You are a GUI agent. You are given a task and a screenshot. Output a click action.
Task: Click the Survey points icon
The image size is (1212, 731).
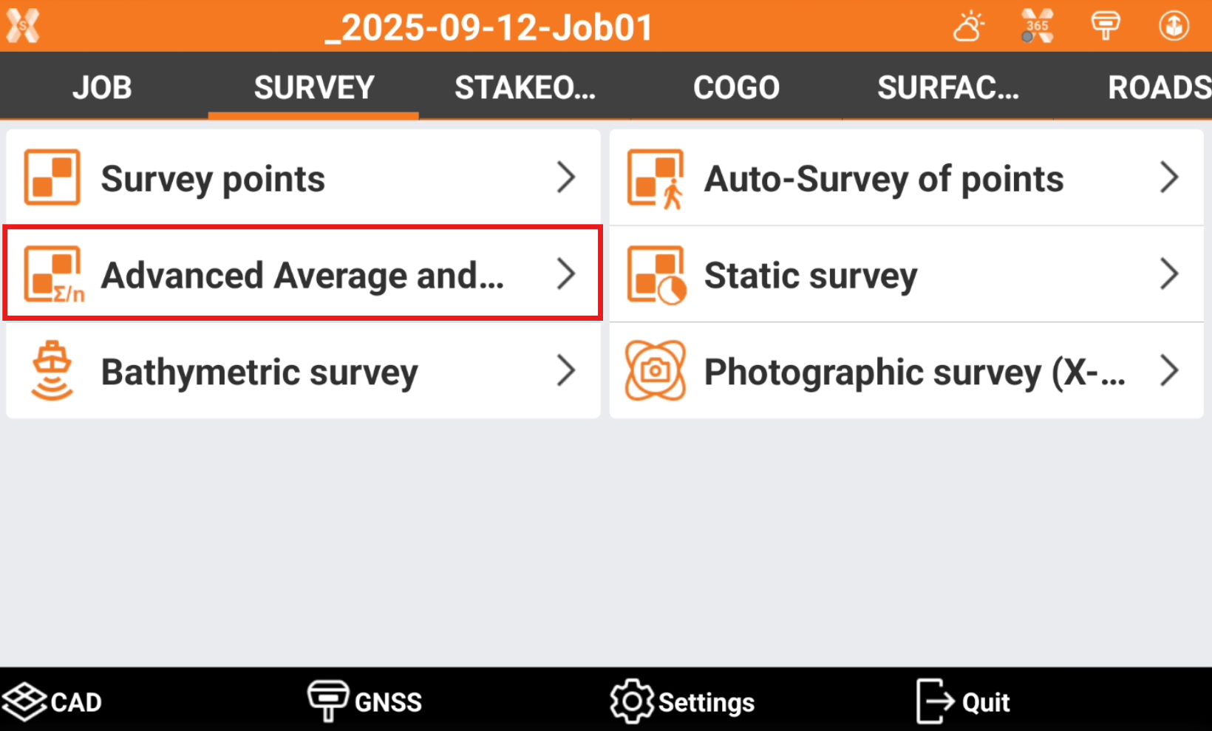tap(52, 177)
